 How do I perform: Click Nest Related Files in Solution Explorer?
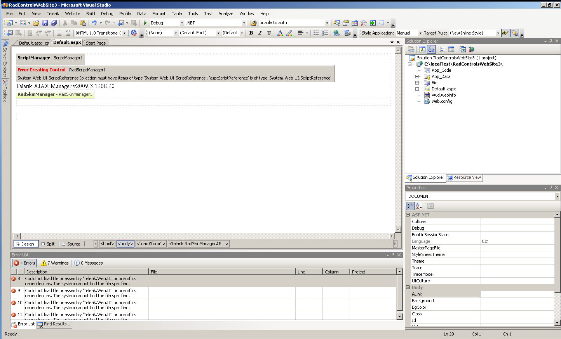click(x=431, y=49)
